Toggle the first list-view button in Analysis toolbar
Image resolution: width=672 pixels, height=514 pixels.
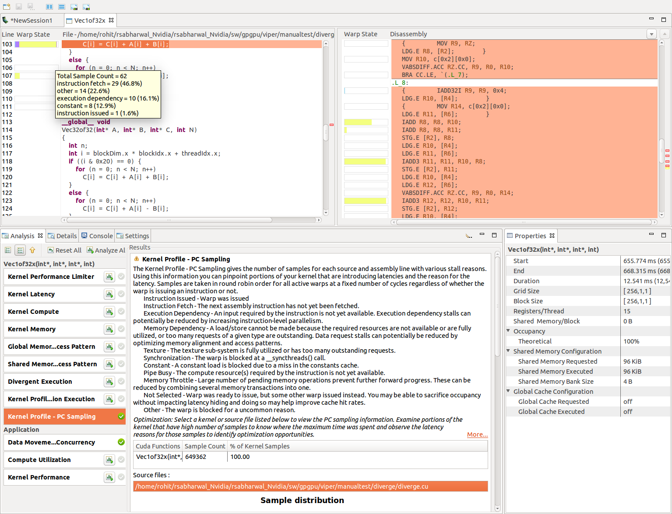pos(8,250)
